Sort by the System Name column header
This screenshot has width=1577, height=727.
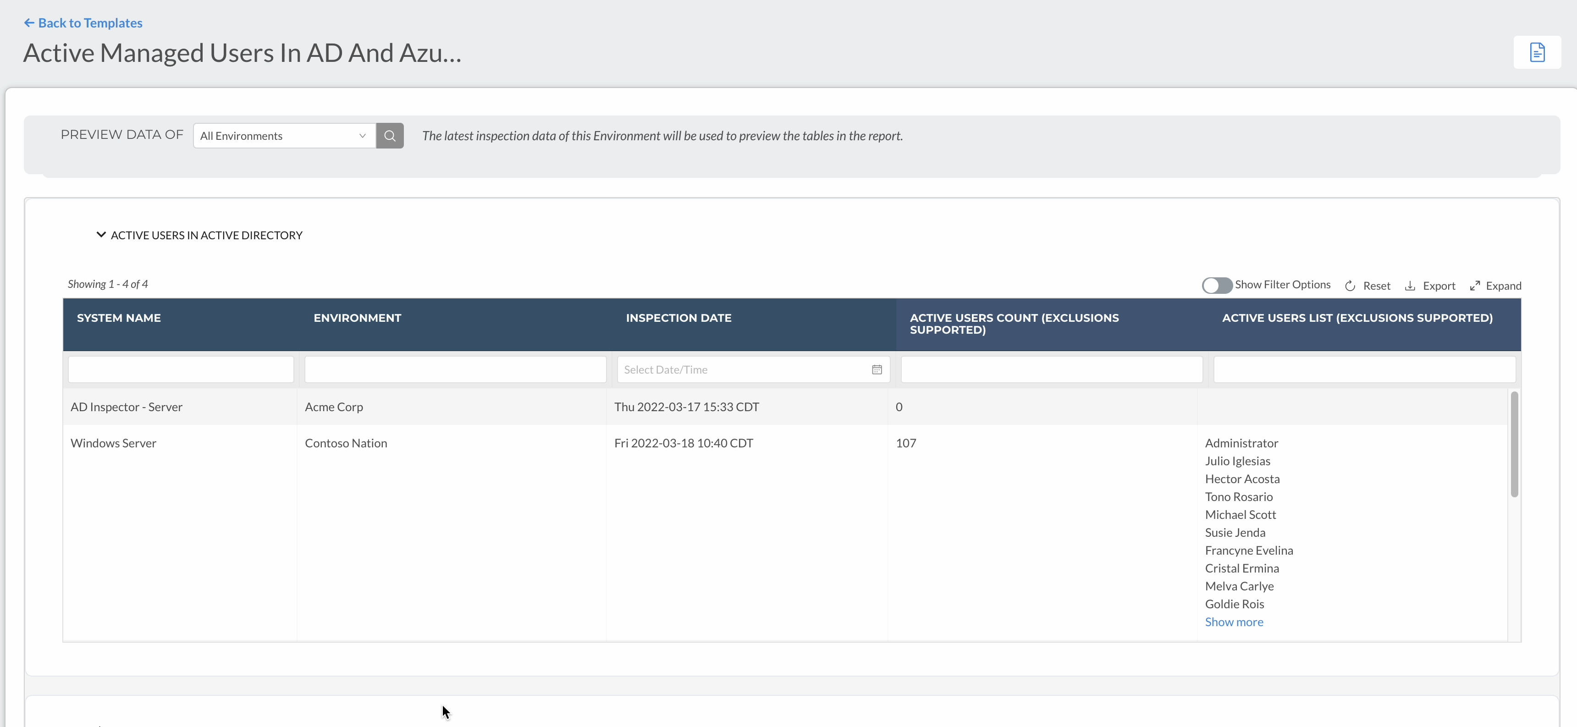119,318
